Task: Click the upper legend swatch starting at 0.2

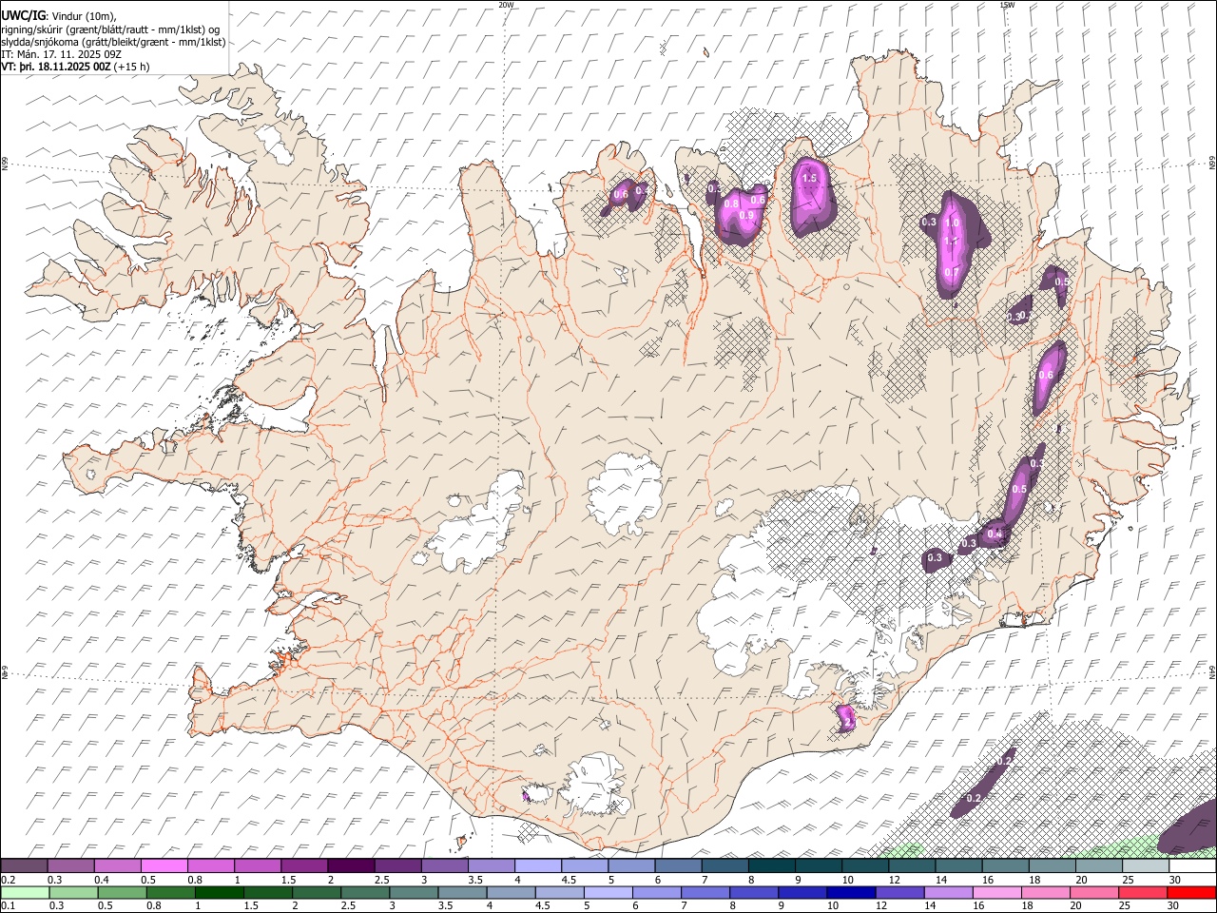Action: tap(24, 865)
